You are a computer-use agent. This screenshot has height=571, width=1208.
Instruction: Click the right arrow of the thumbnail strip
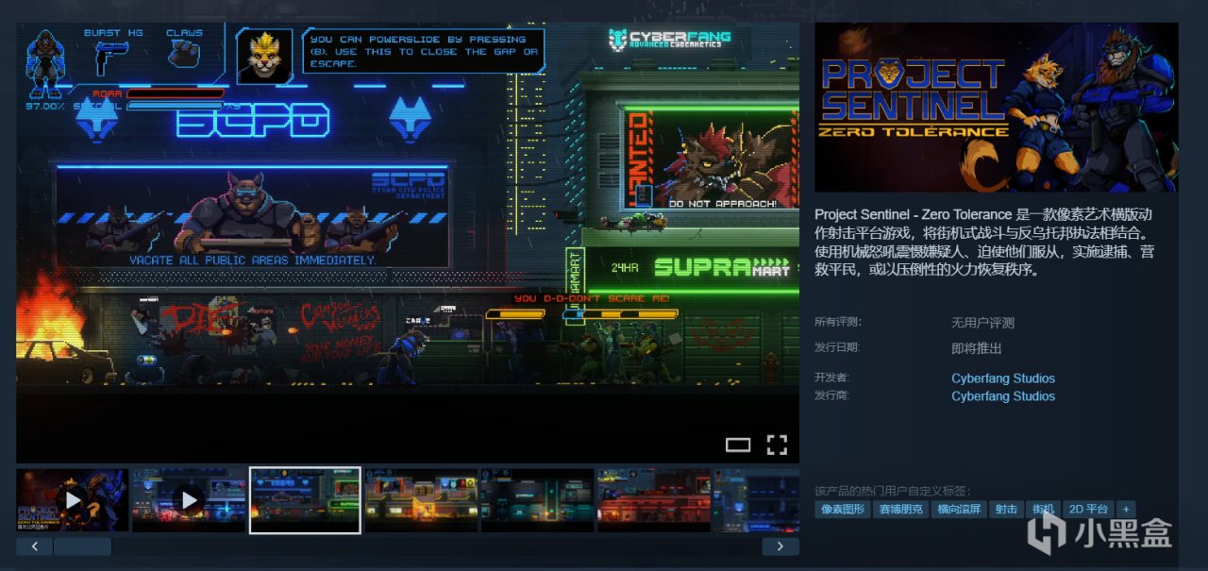(780, 546)
